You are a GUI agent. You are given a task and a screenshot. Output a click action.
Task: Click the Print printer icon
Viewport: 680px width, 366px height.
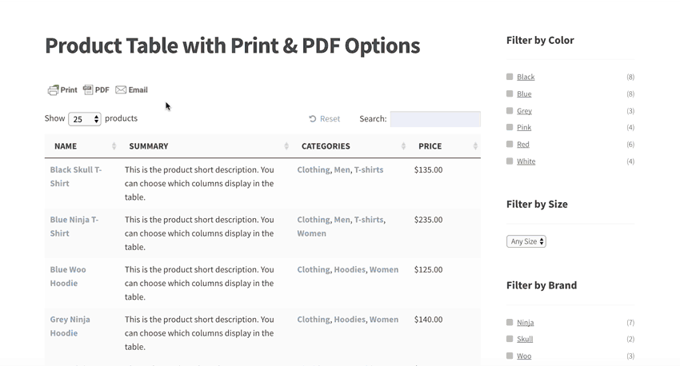[x=53, y=90]
